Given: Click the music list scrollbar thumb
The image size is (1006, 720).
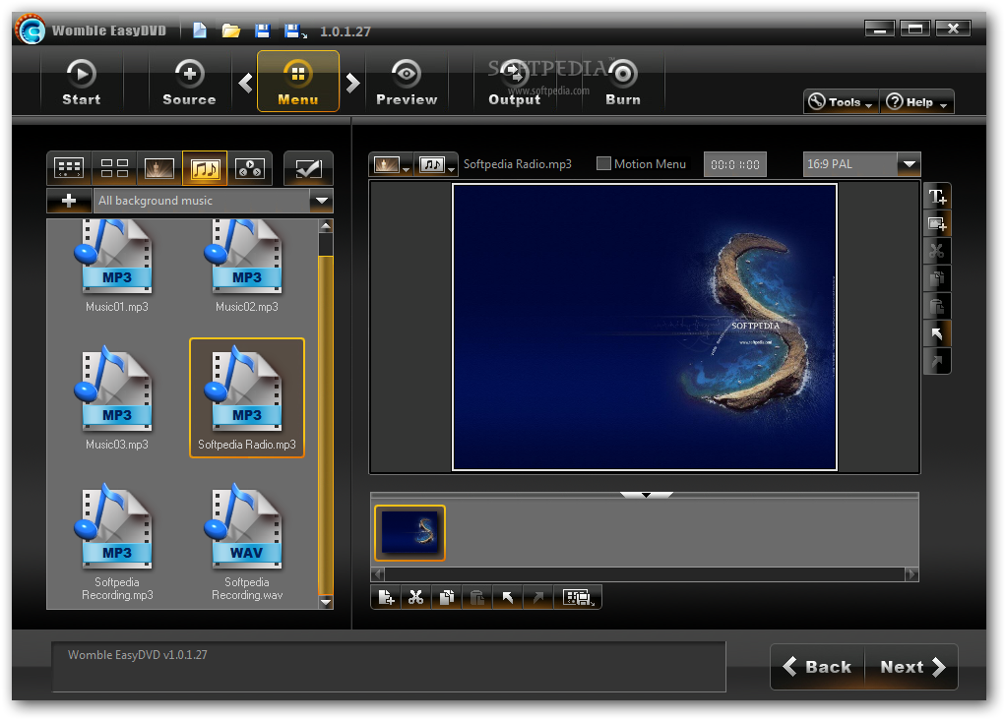Looking at the screenshot, I should tap(326, 425).
